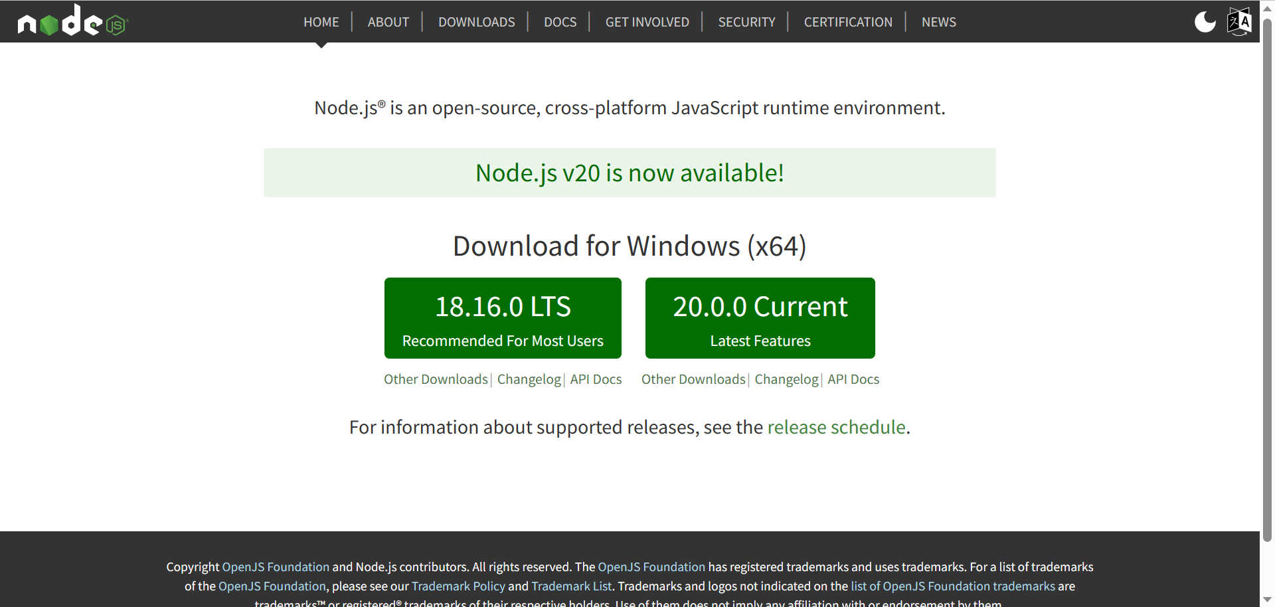
Task: View the Changelog for the Current release
Action: (x=786, y=379)
